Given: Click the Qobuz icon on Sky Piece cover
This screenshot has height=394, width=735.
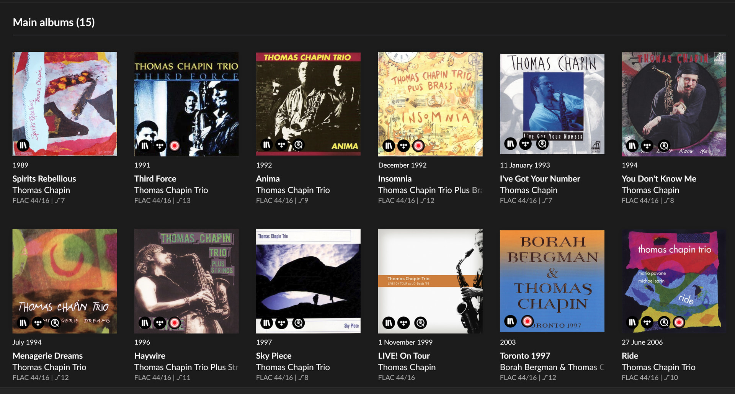Looking at the screenshot, I should (x=299, y=323).
